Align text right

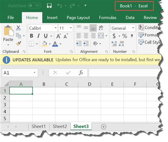[x=93, y=35]
